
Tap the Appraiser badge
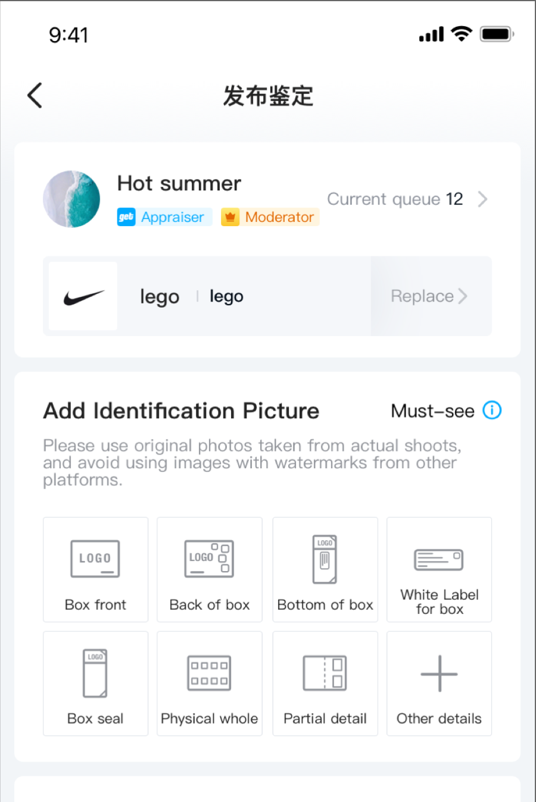164,217
